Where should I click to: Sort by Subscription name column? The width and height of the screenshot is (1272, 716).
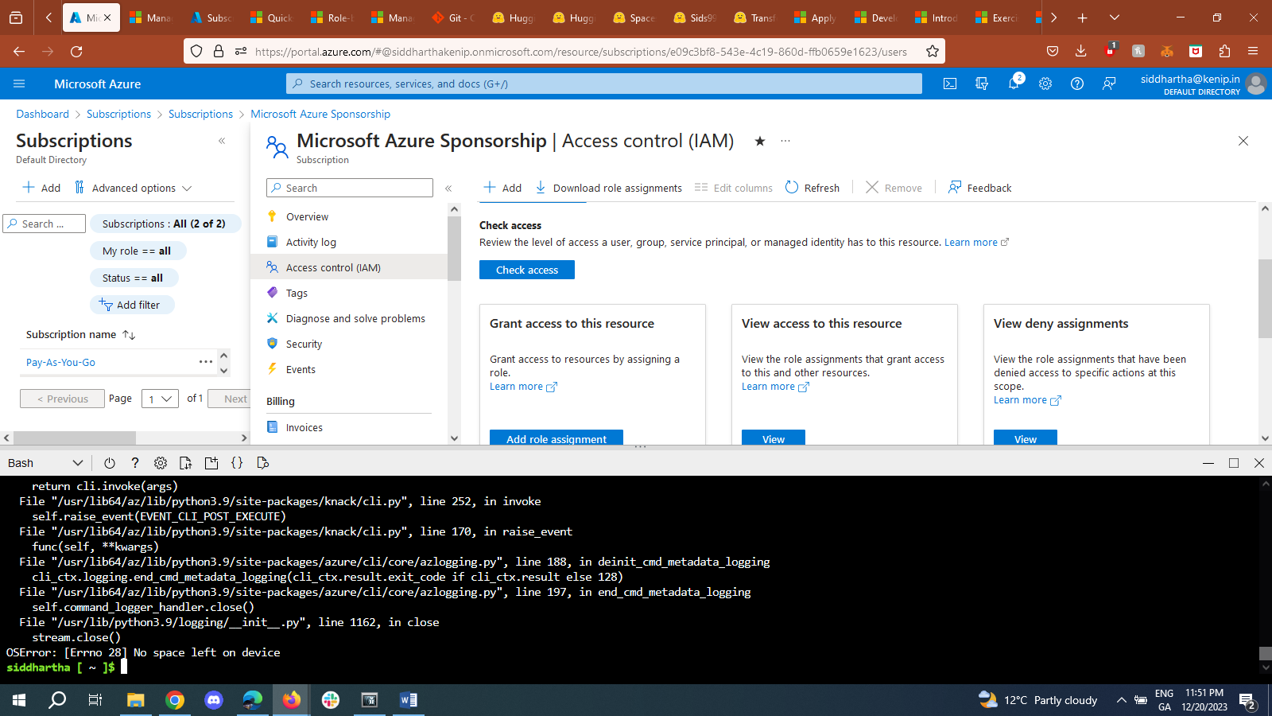click(80, 334)
